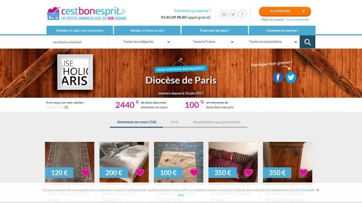Viewport: 362px width, 203px height.
Task: Click the grey Facebook icon in header
Action: point(242,14)
